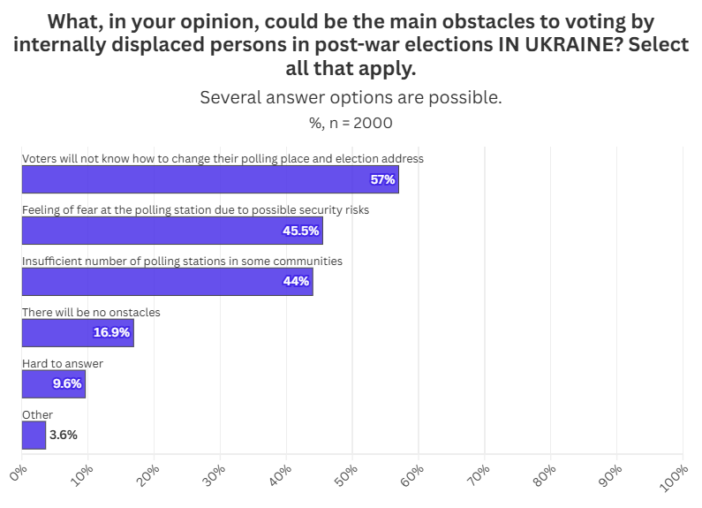The width and height of the screenshot is (702, 508).
Task: Click the 16.9% no obstacles bar
Action: (78, 333)
